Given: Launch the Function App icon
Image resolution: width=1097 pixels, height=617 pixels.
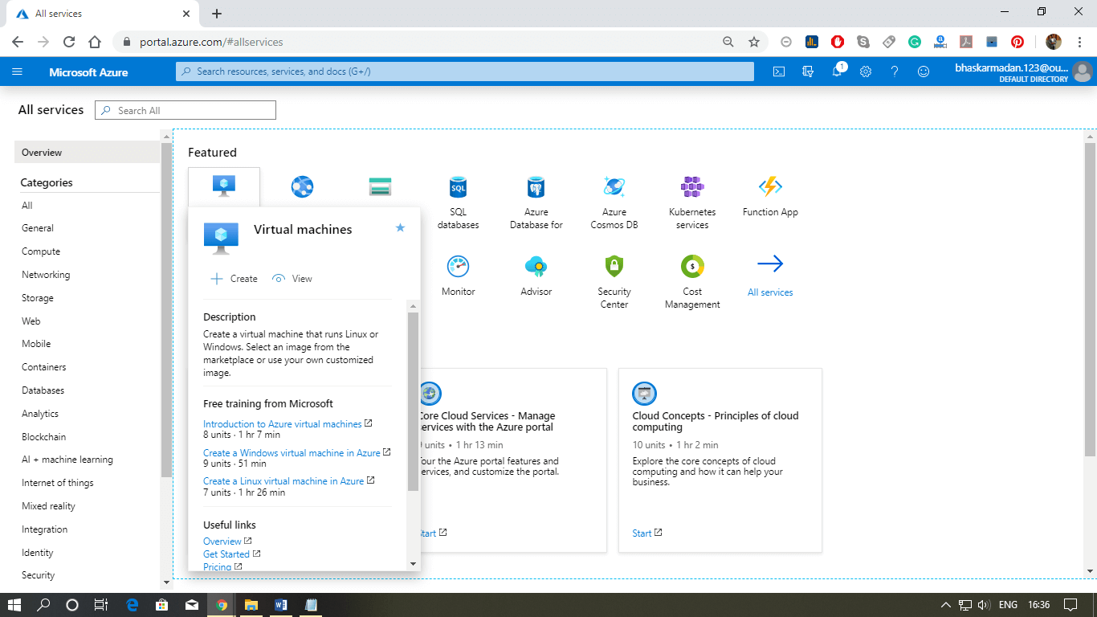Looking at the screenshot, I should coord(769,187).
